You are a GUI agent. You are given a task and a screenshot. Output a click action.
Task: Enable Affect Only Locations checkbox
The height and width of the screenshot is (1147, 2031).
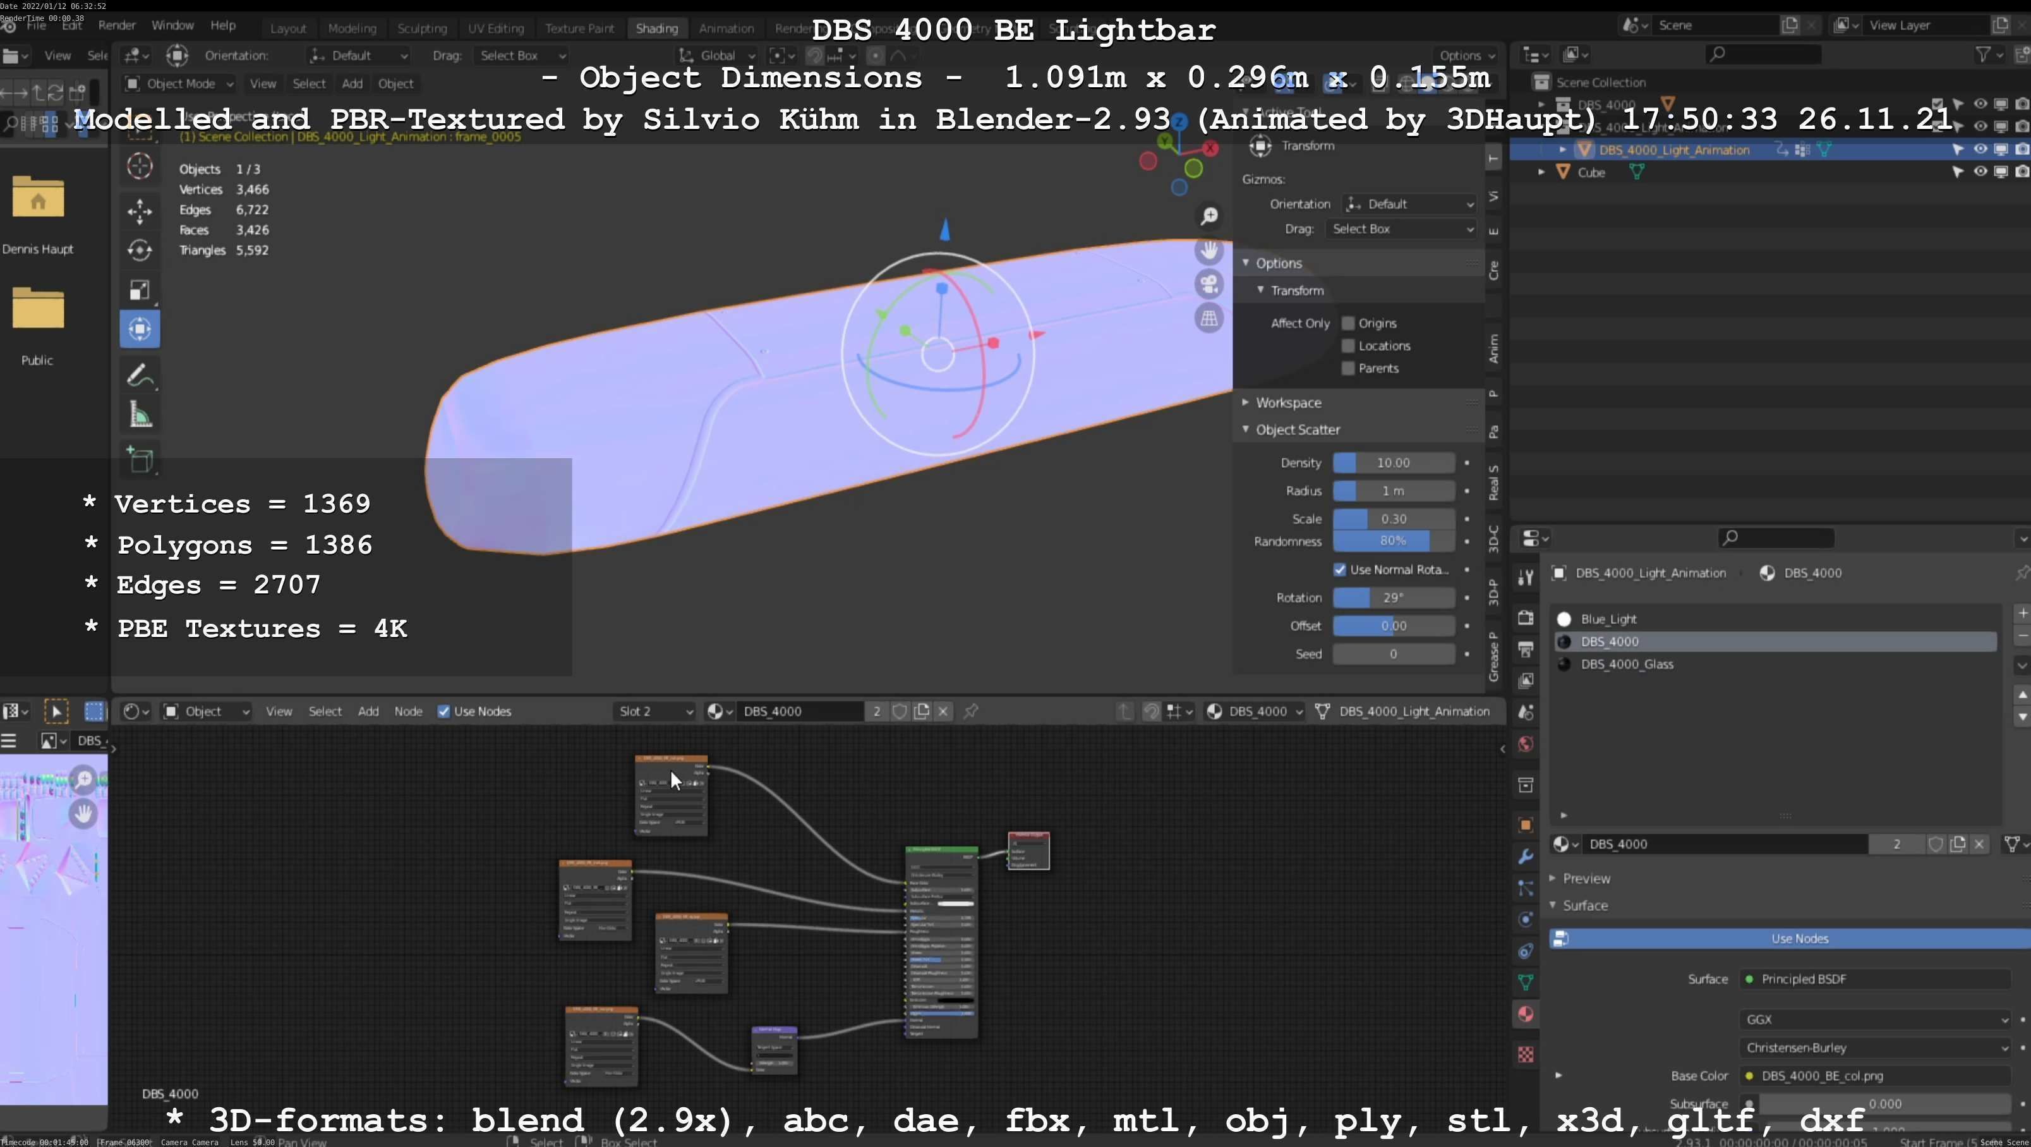tap(1348, 346)
